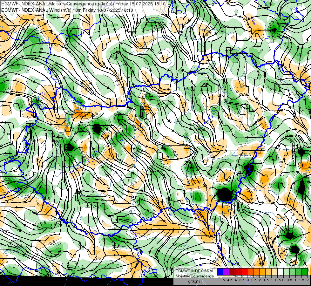Click the MoistureConvergence label in the legend
The width and height of the screenshot is (311, 286).
point(195,276)
